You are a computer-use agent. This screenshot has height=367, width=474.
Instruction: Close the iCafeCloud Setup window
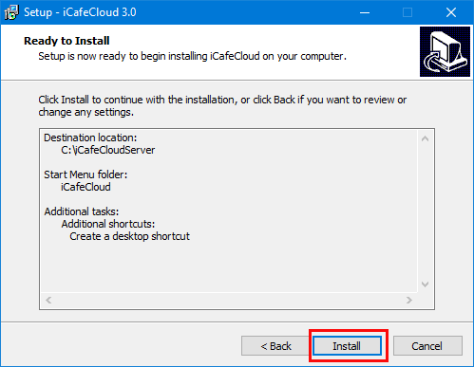451,12
